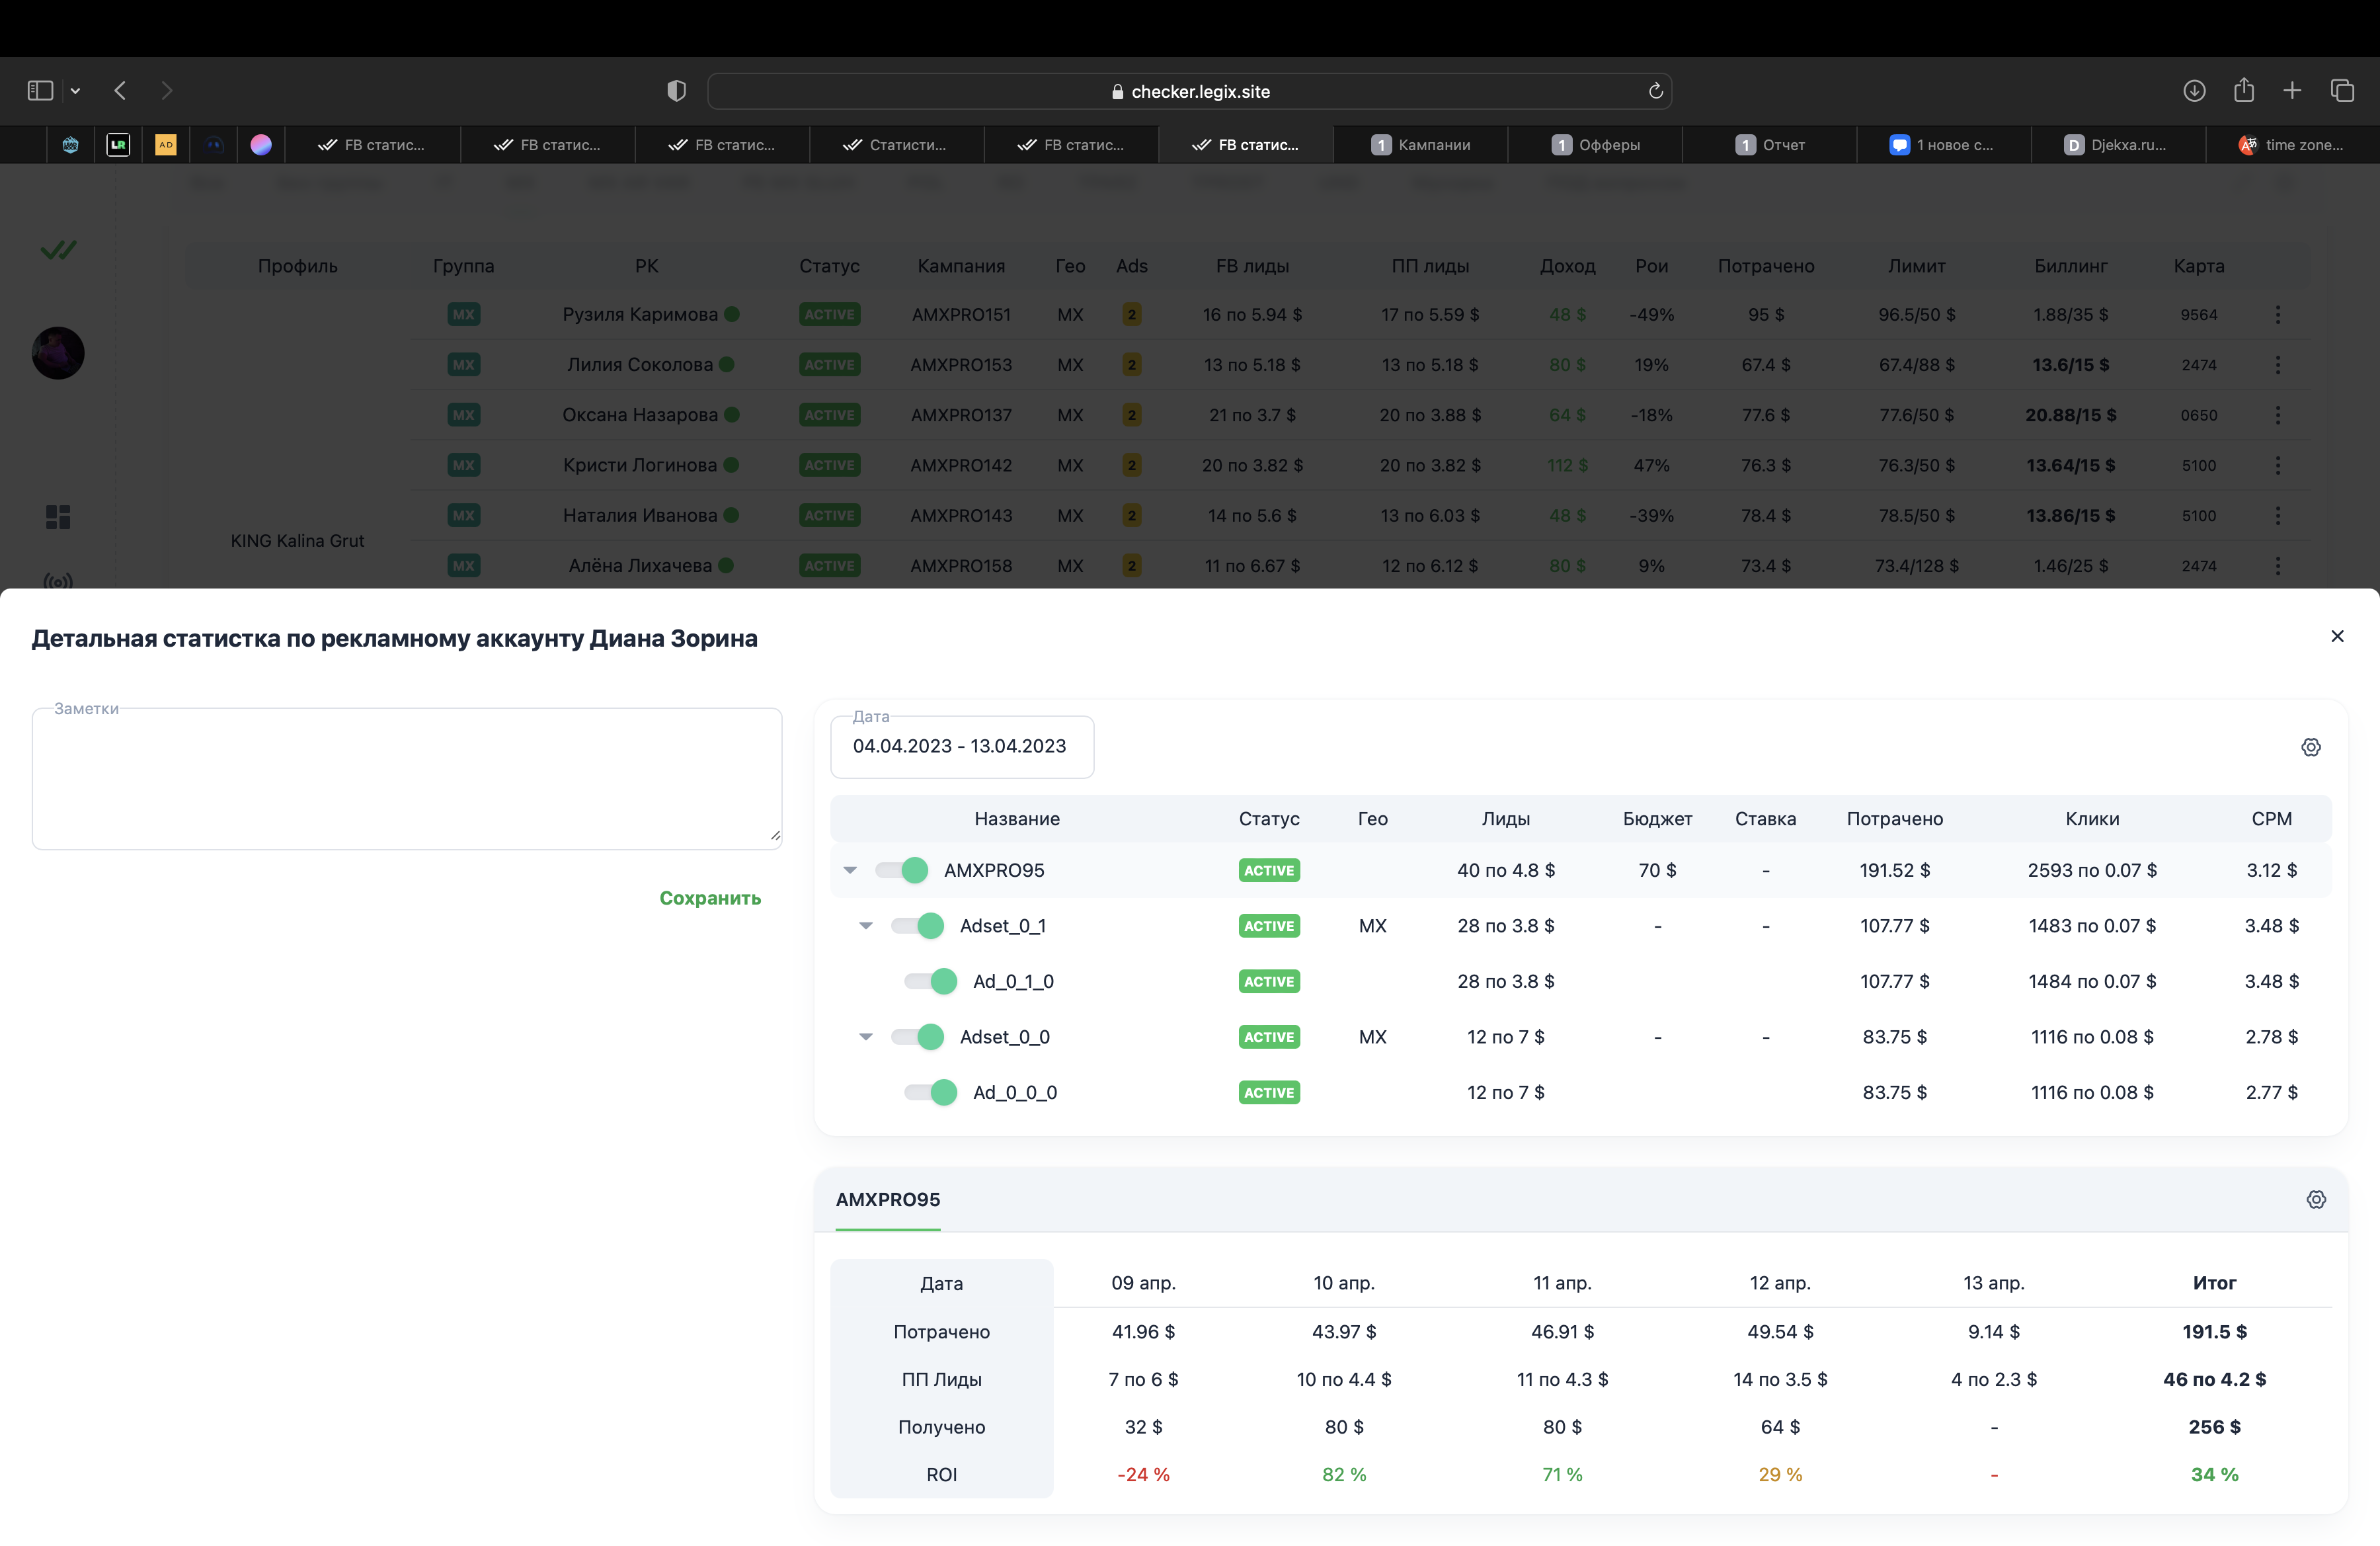Screen dimensions: 2380x1546
Task: Open the user avatar in sidebar
Action: pyautogui.click(x=58, y=353)
